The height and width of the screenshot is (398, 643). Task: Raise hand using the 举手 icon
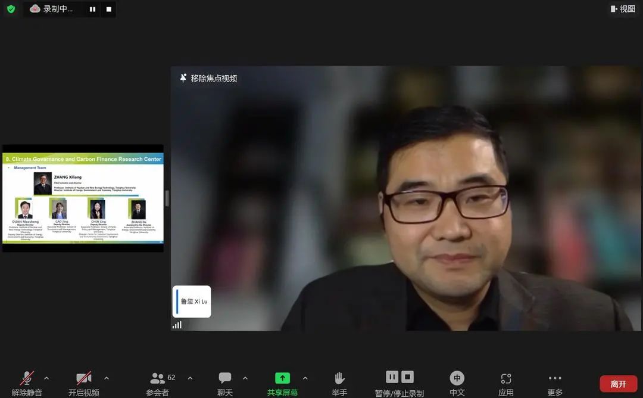pyautogui.click(x=339, y=378)
